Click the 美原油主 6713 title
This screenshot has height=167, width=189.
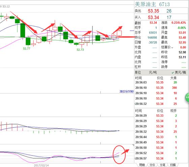pos(152,4)
